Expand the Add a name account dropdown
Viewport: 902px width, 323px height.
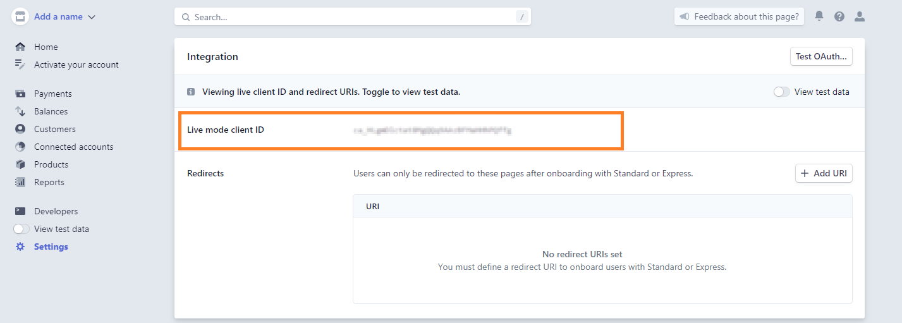click(x=64, y=17)
